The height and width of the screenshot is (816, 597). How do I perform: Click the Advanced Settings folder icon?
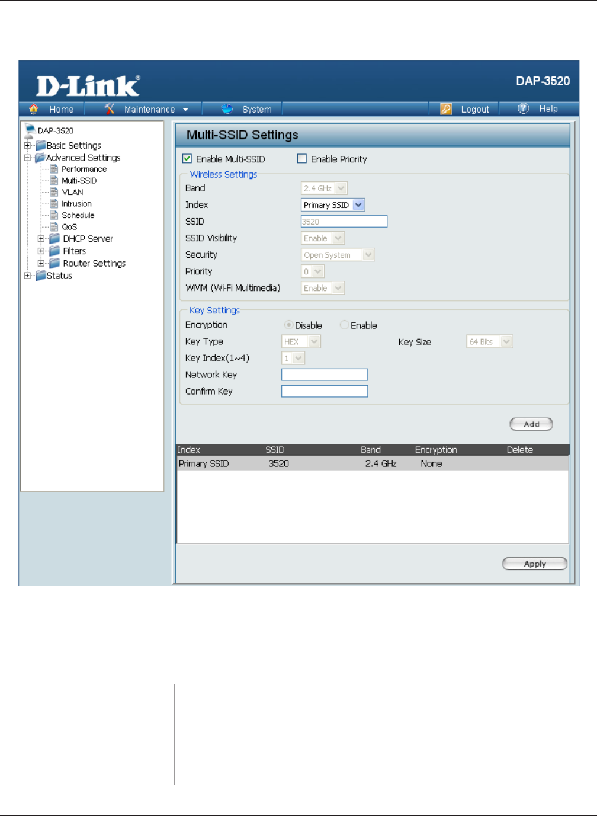tap(40, 158)
